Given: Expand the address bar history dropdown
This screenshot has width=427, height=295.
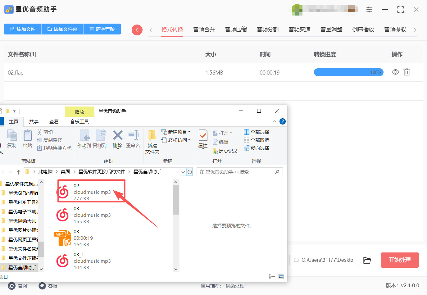Looking at the screenshot, I should (183, 172).
